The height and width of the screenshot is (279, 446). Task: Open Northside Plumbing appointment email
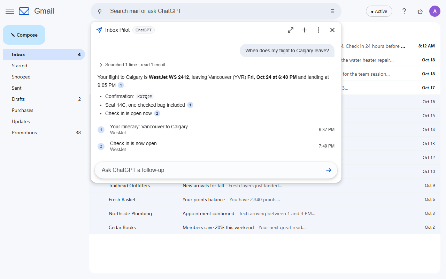[265, 213]
